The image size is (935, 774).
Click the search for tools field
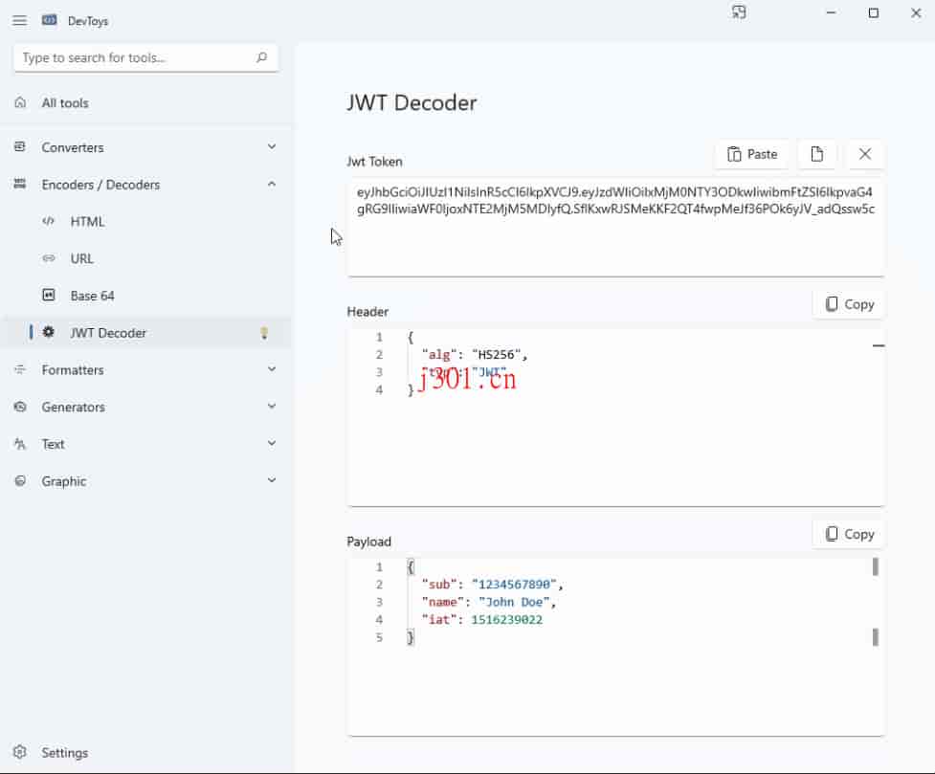coord(145,57)
